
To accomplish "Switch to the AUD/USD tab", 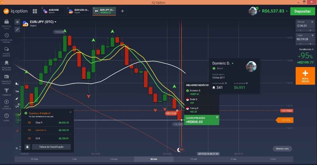I will tap(53, 11).
